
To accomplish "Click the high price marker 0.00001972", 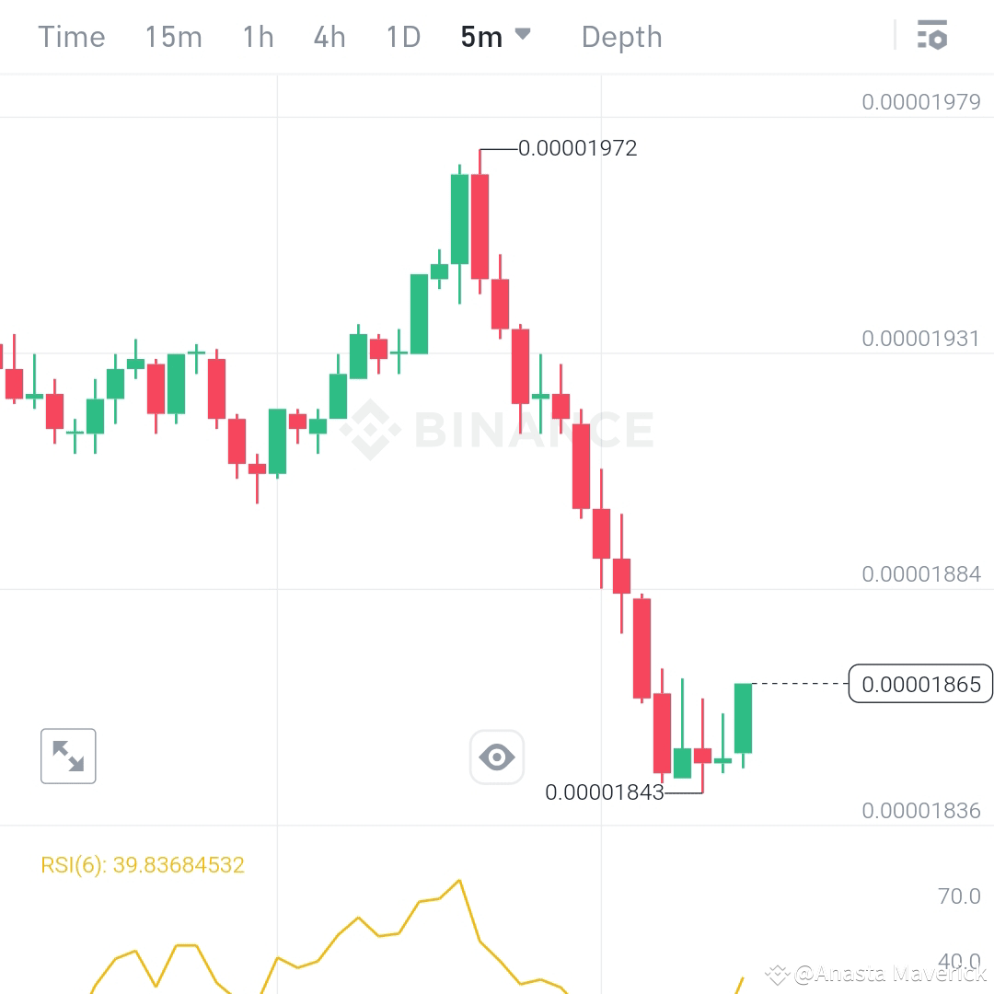I will 578,148.
